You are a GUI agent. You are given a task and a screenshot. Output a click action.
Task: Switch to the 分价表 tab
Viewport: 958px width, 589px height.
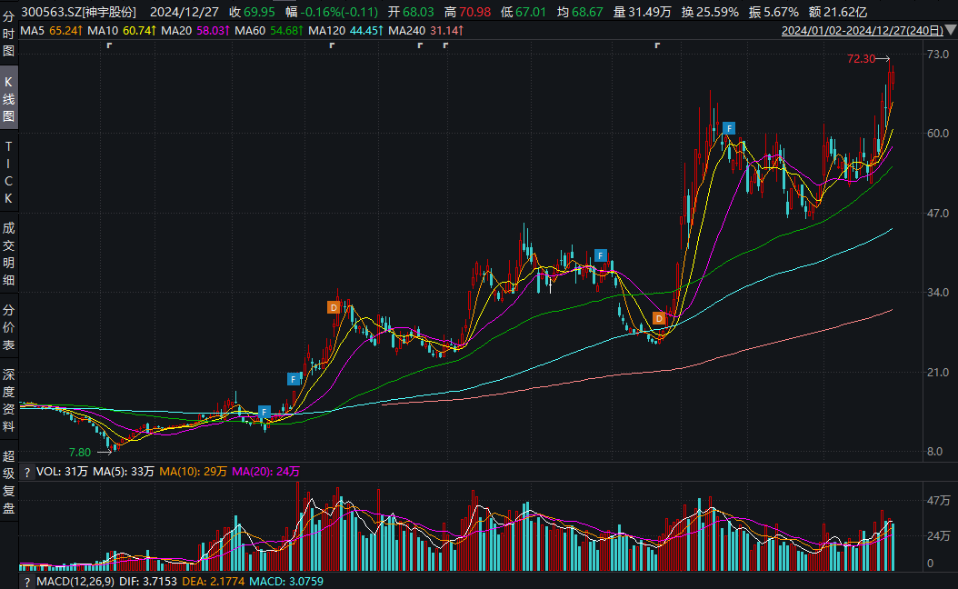[8, 327]
